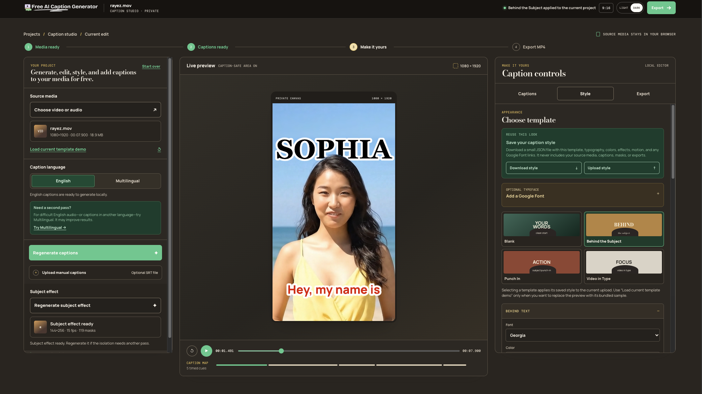This screenshot has width=702, height=394.
Task: Click the step 1 Media ready circle
Action: (x=28, y=47)
